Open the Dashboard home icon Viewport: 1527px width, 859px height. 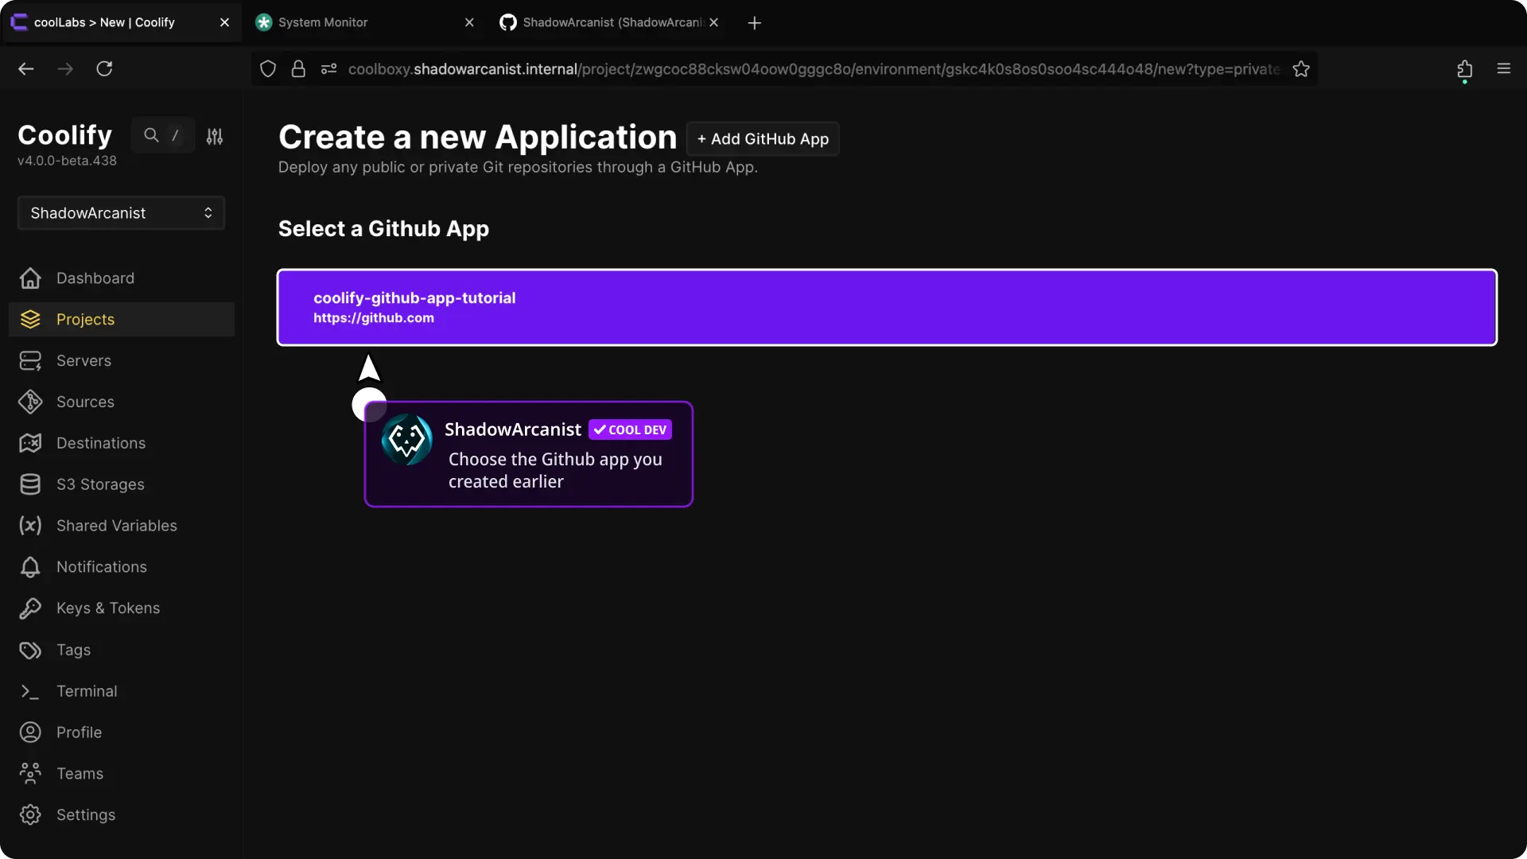[30, 278]
